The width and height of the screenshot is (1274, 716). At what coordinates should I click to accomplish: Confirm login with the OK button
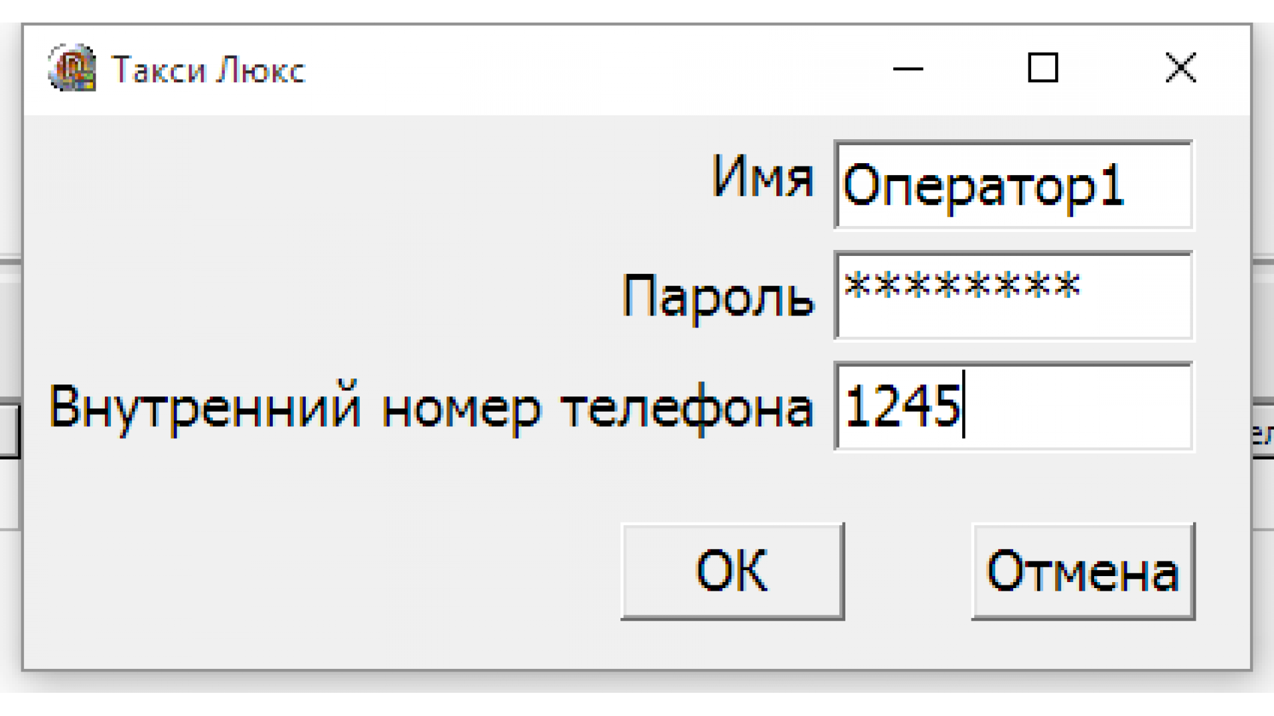[733, 571]
